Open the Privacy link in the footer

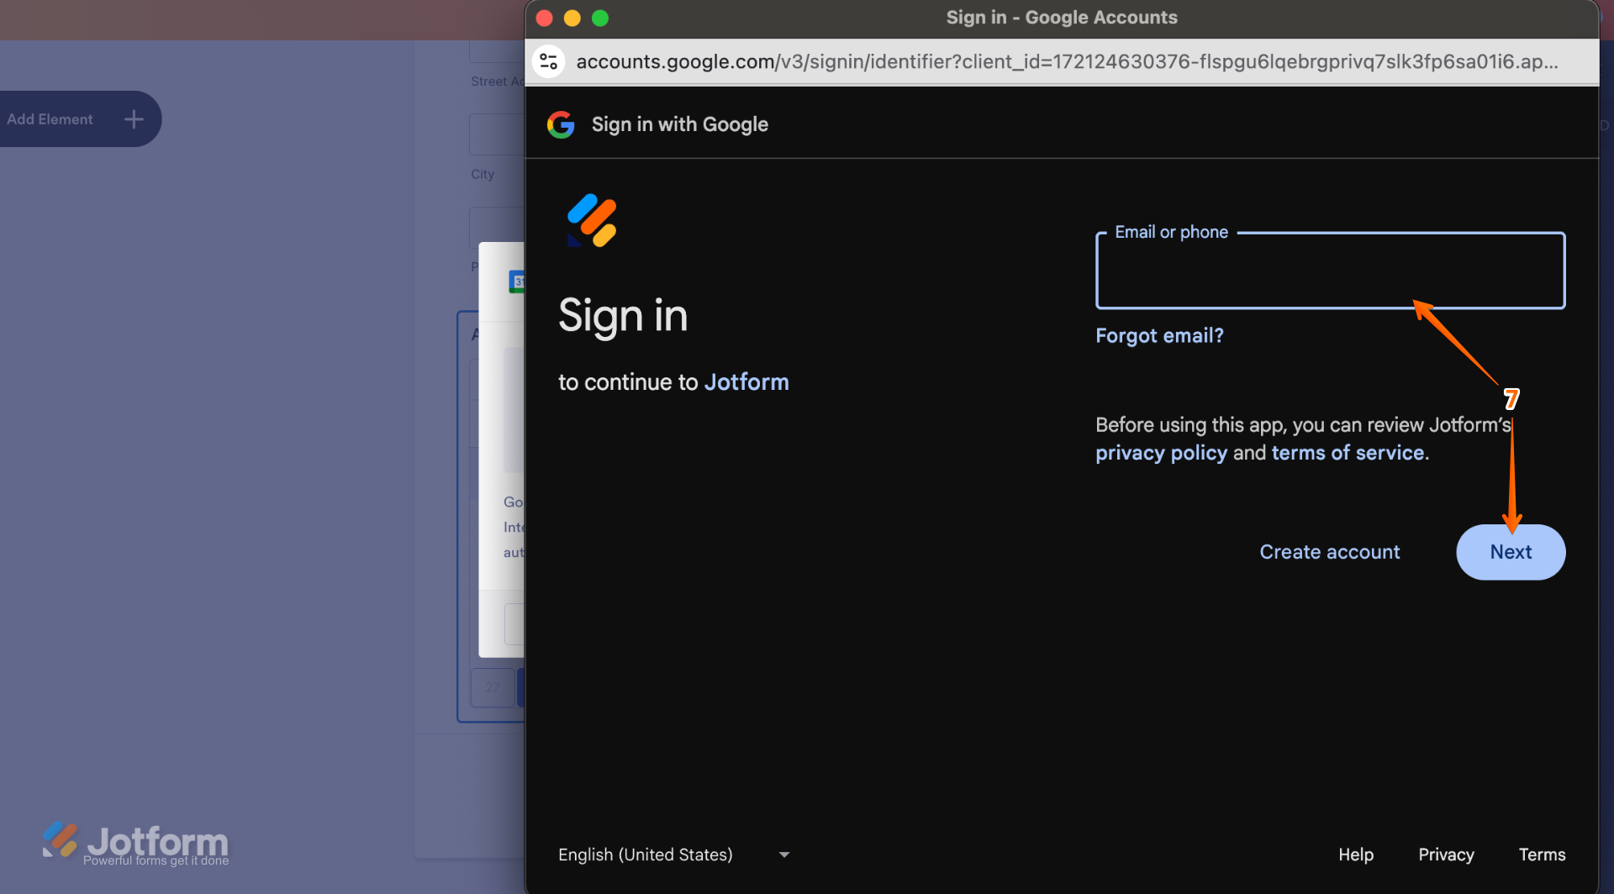point(1446,855)
